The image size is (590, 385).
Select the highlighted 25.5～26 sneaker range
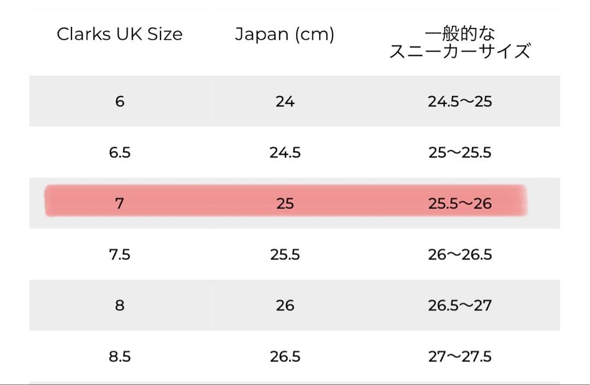[x=459, y=204]
